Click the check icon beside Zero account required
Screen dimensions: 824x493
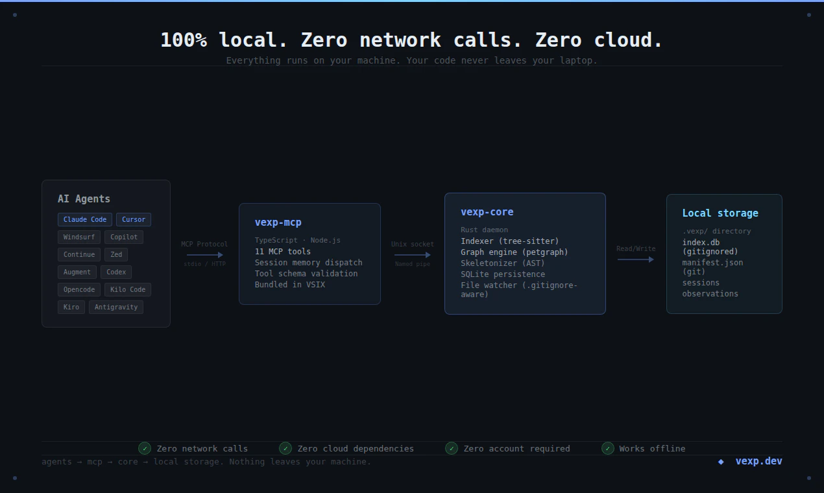click(452, 448)
